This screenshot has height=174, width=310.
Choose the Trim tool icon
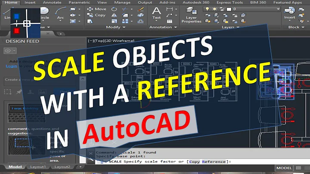point(125,9)
